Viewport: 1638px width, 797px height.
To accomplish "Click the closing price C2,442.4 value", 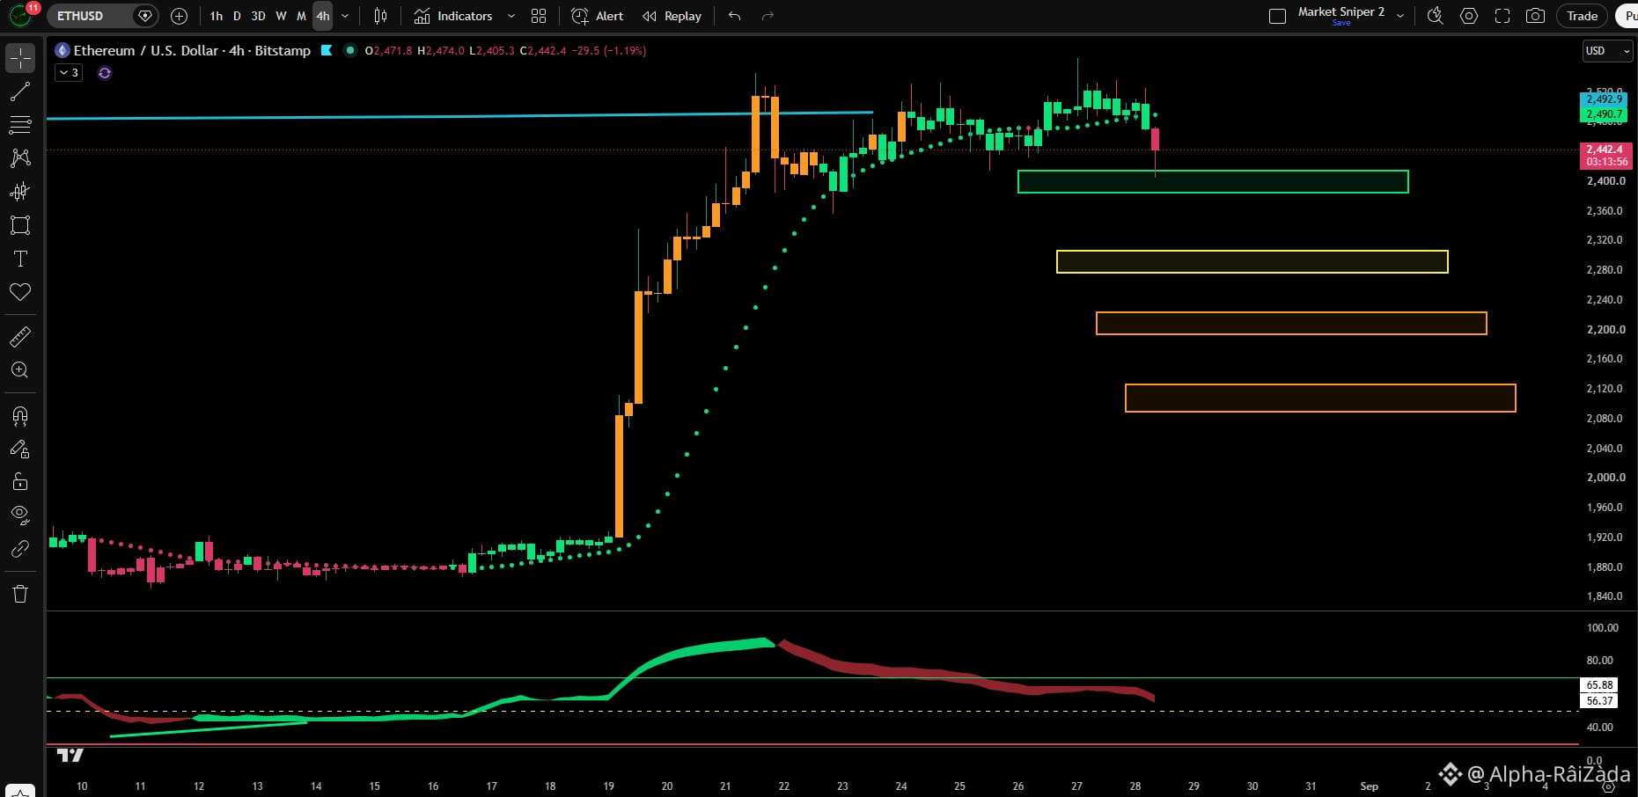I will [x=543, y=51].
